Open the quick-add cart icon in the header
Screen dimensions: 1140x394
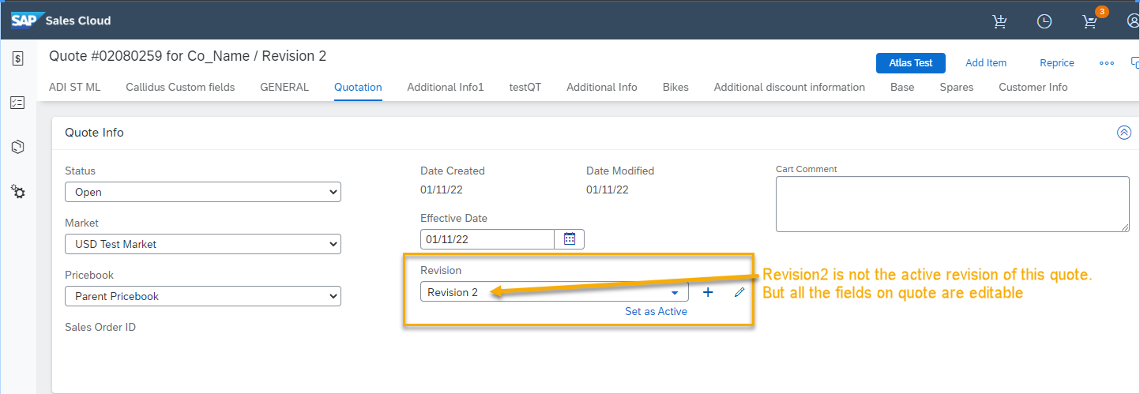999,21
